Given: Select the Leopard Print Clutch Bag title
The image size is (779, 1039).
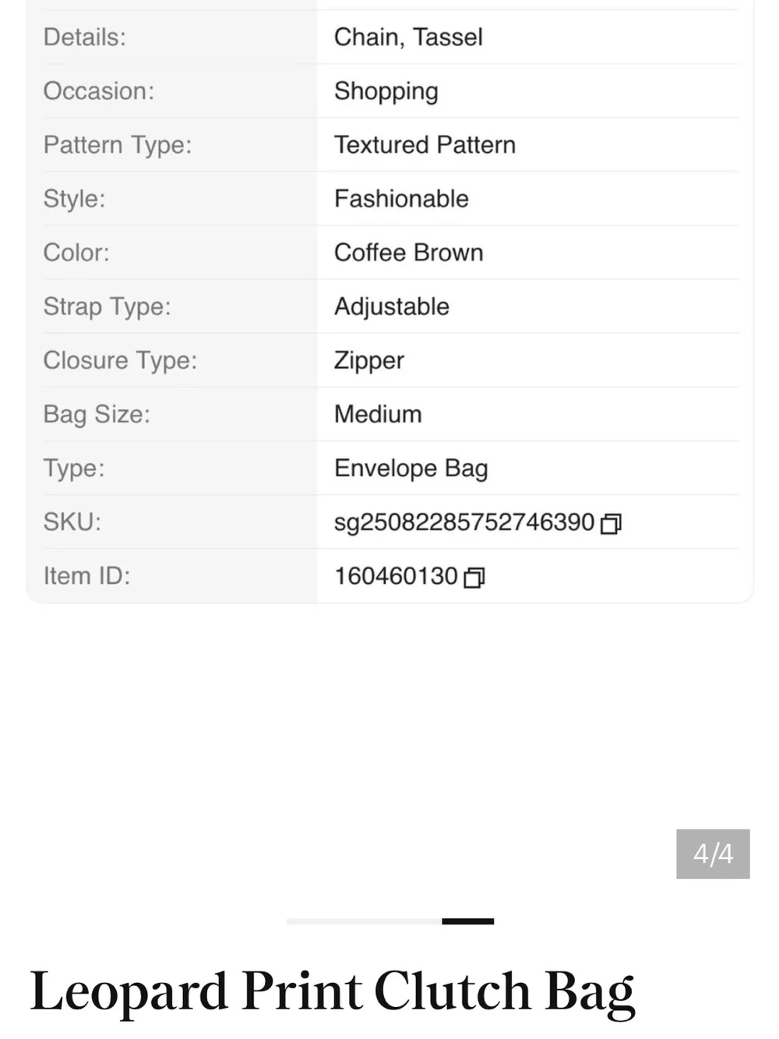Looking at the screenshot, I should (333, 992).
